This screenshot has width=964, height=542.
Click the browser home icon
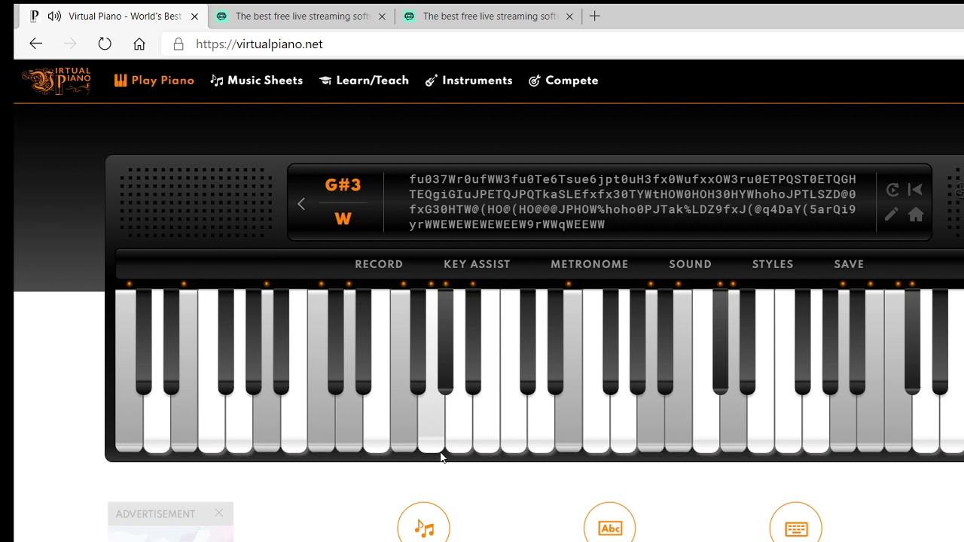(139, 44)
